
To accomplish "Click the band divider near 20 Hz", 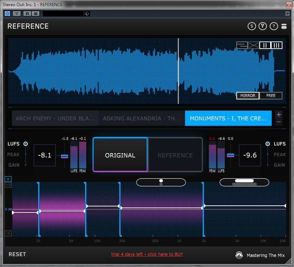I will [39, 209].
